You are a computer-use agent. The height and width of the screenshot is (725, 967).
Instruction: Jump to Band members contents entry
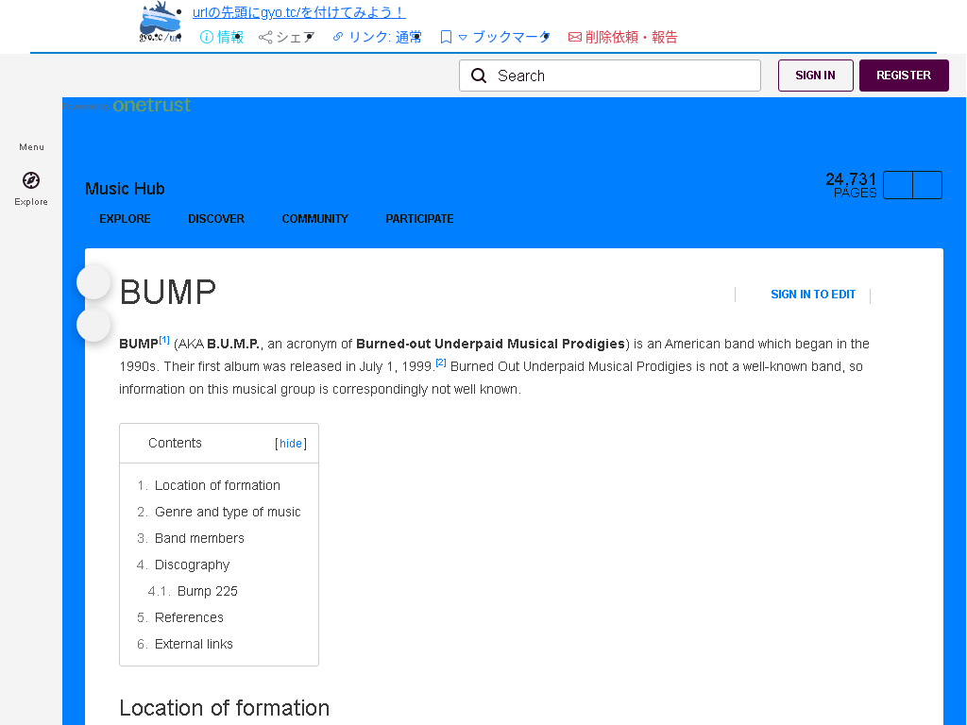[199, 539]
